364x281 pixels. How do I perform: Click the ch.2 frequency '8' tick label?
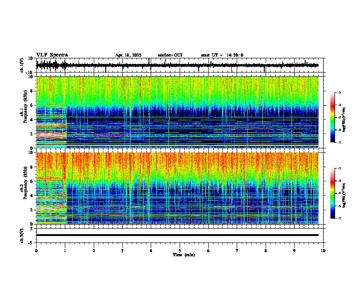click(32, 167)
